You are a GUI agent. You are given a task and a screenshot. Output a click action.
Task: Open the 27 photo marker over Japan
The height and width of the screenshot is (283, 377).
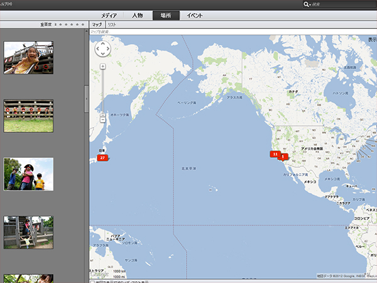pyautogui.click(x=102, y=158)
